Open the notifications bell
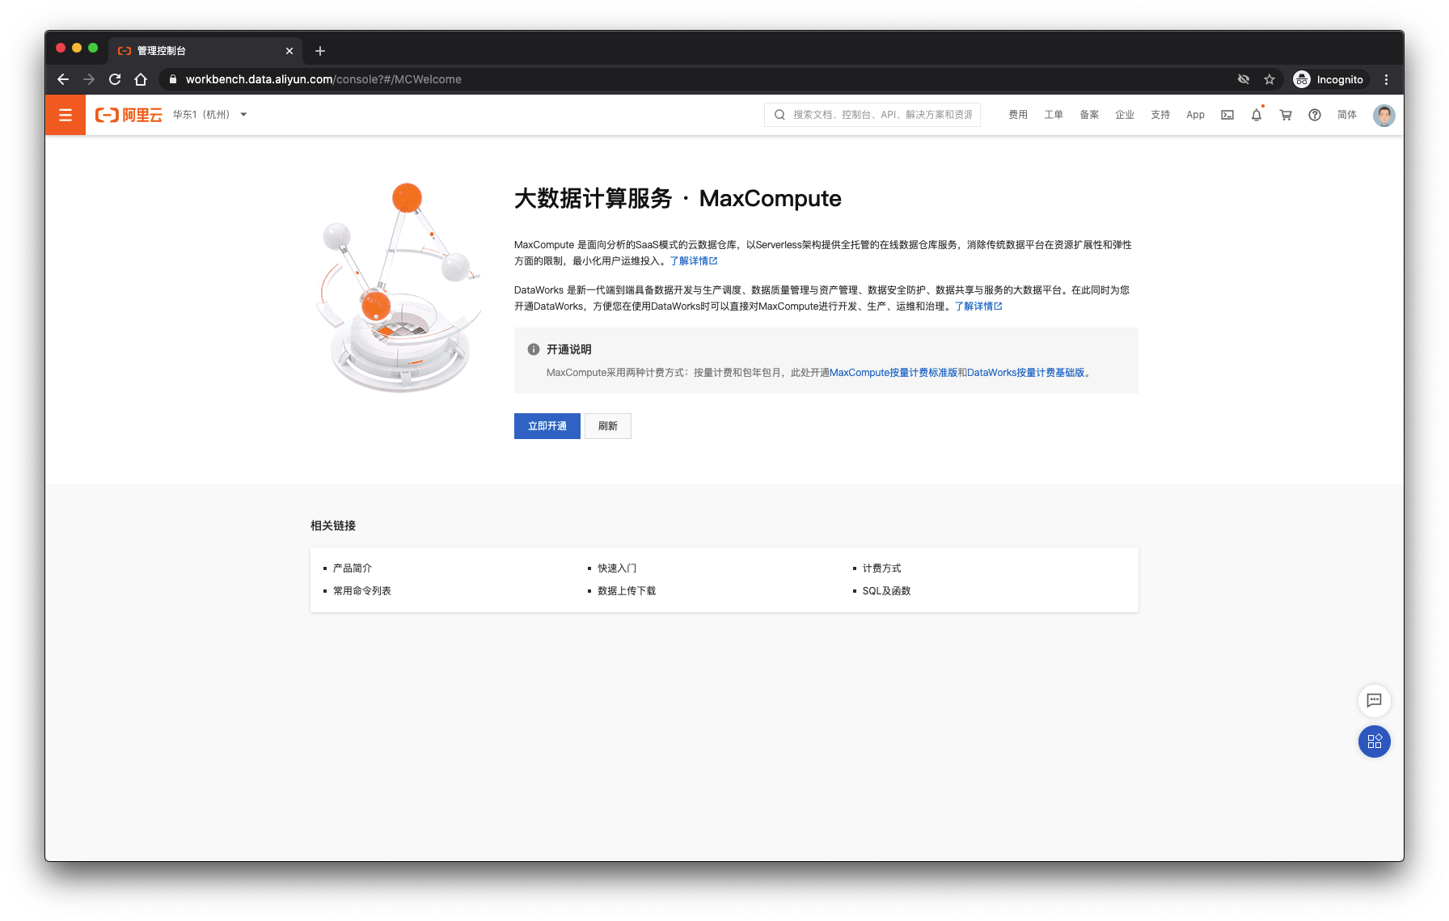 [x=1256, y=115]
